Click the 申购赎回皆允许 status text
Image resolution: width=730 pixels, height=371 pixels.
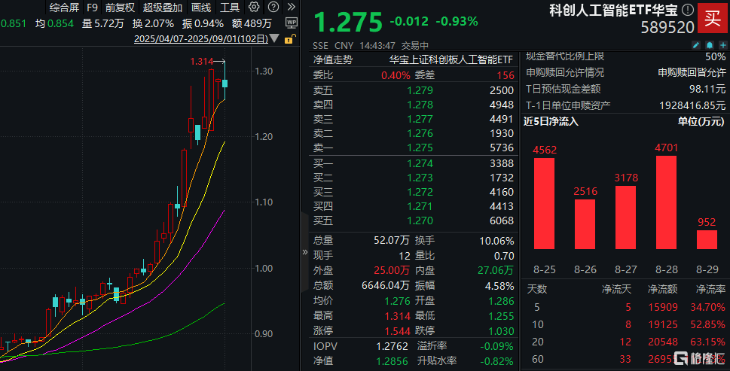click(692, 72)
